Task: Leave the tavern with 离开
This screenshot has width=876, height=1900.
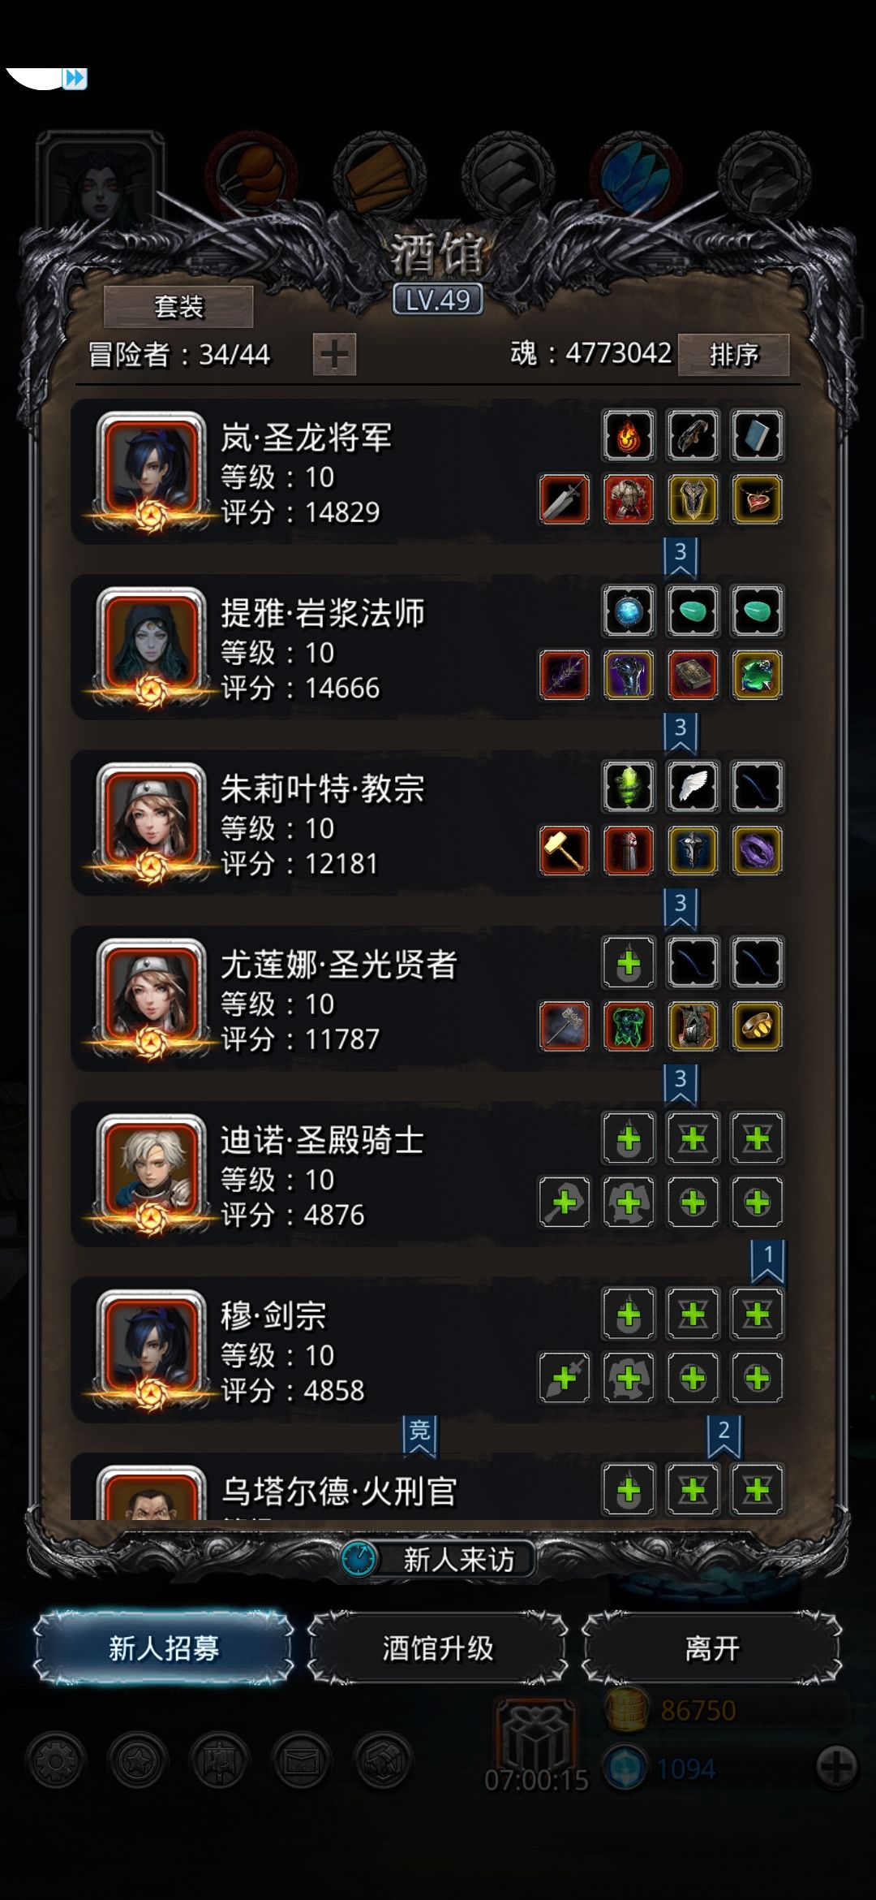Action: [712, 1648]
